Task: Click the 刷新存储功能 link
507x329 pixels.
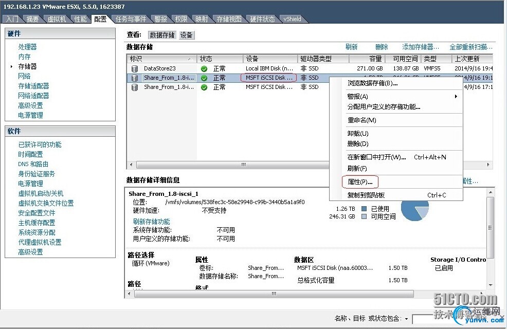Action: point(151,222)
